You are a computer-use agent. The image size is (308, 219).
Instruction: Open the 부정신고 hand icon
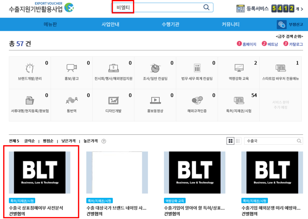282,24
